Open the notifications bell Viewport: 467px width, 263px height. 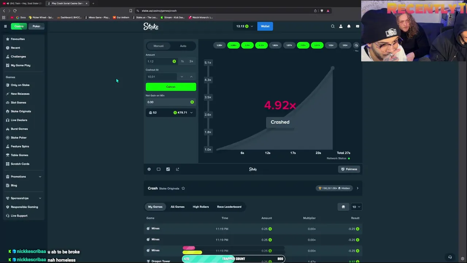tap(349, 26)
